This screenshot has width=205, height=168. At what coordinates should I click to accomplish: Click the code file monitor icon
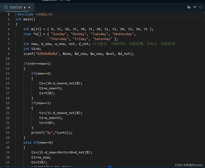6,7
